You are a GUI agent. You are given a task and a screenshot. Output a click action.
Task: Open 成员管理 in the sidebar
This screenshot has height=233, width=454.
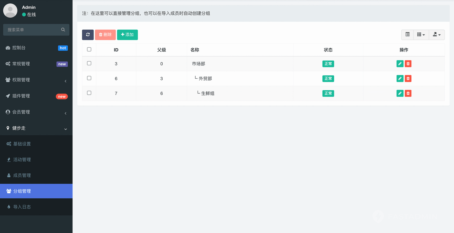coord(22,176)
